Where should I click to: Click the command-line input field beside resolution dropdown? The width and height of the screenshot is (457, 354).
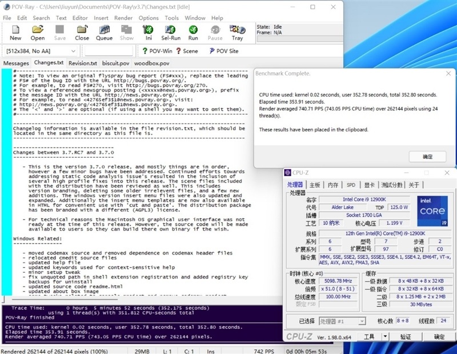point(107,51)
